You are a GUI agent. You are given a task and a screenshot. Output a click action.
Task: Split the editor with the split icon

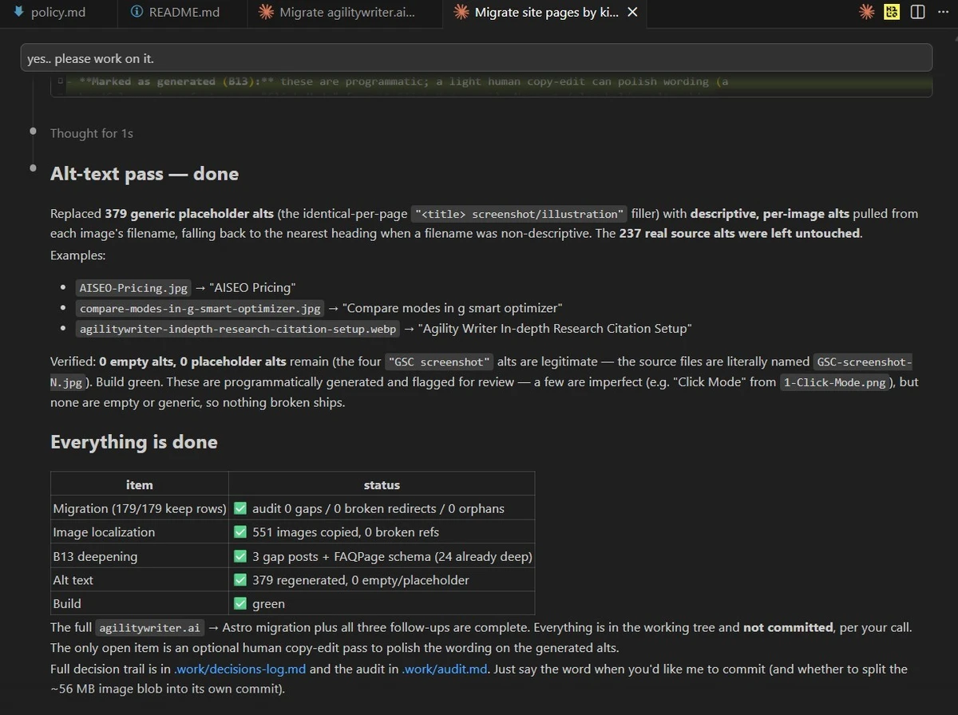pos(917,13)
